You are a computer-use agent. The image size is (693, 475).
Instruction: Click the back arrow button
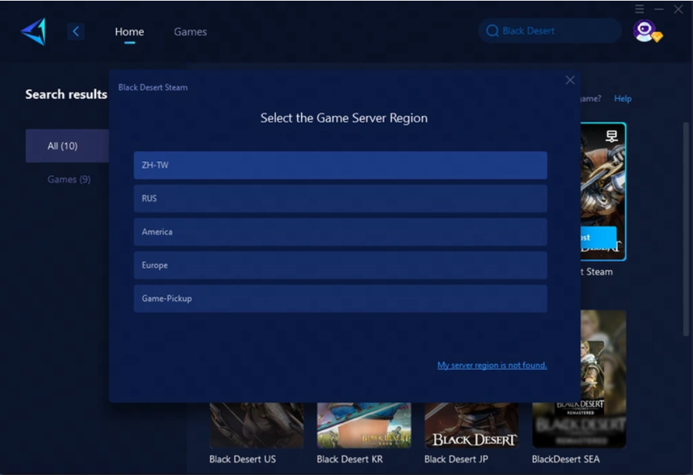(76, 32)
